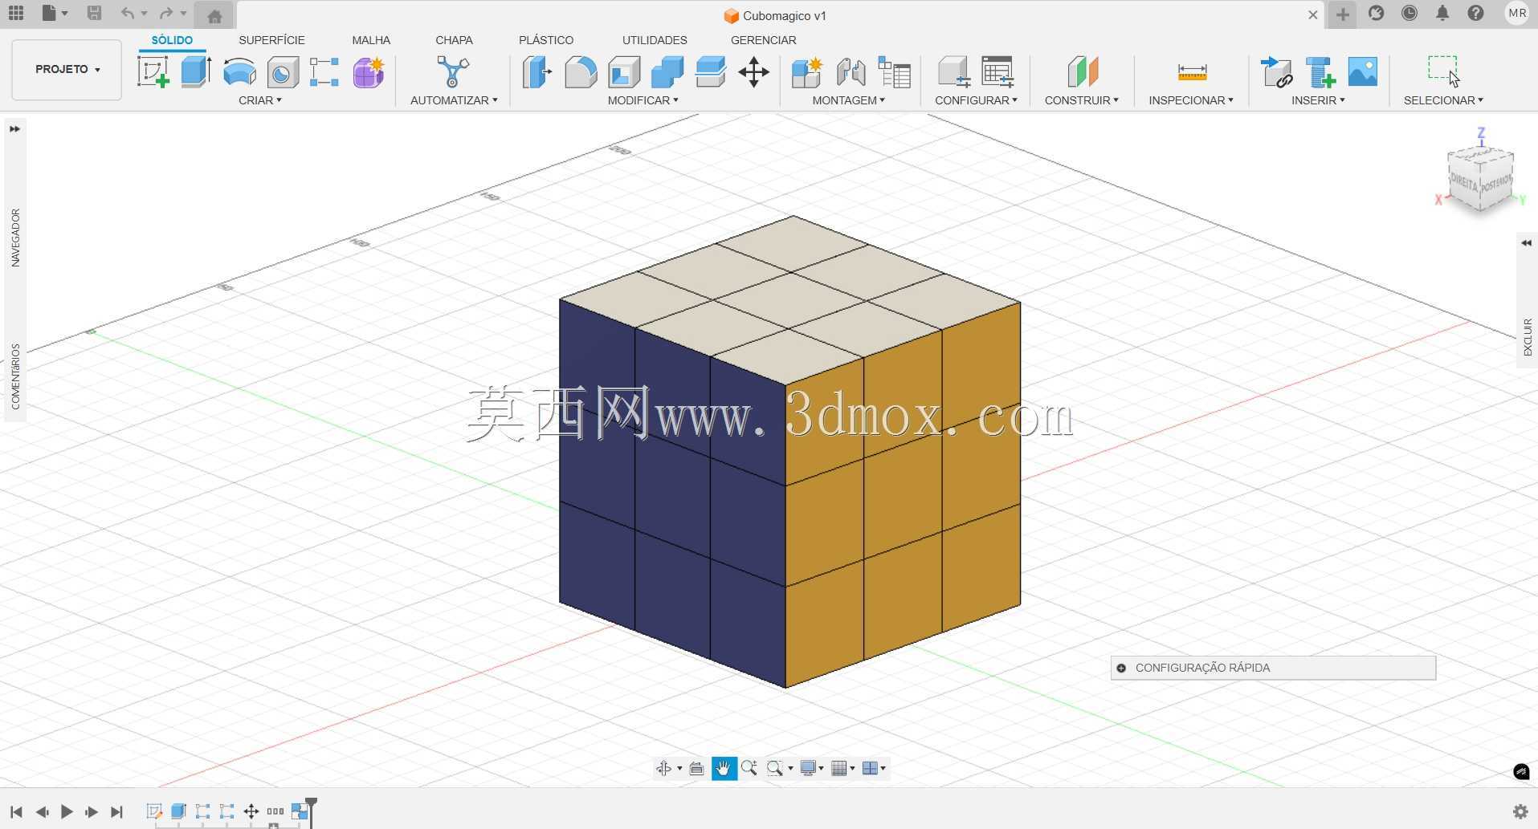The height and width of the screenshot is (829, 1538).
Task: Expand the CRIAR menu
Action: (x=260, y=100)
